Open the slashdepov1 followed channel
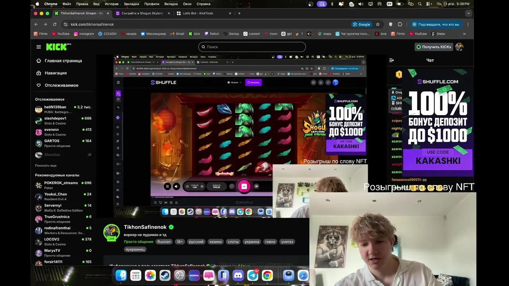The width and height of the screenshot is (509, 286). click(x=63, y=120)
